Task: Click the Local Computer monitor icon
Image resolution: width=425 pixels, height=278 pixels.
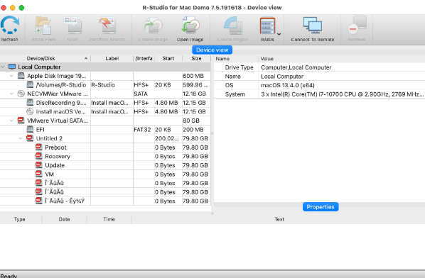Action: [x=12, y=67]
